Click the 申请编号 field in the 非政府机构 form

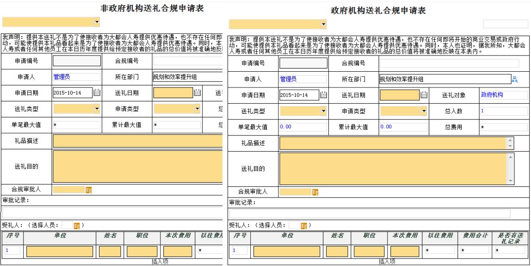tap(77, 61)
